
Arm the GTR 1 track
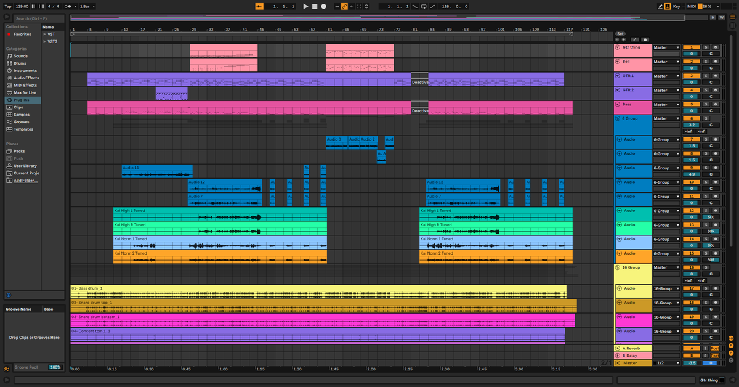716,76
